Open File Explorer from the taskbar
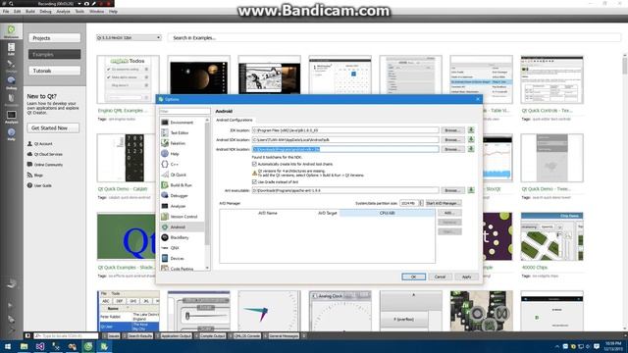This screenshot has height=353, width=628. [x=24, y=346]
